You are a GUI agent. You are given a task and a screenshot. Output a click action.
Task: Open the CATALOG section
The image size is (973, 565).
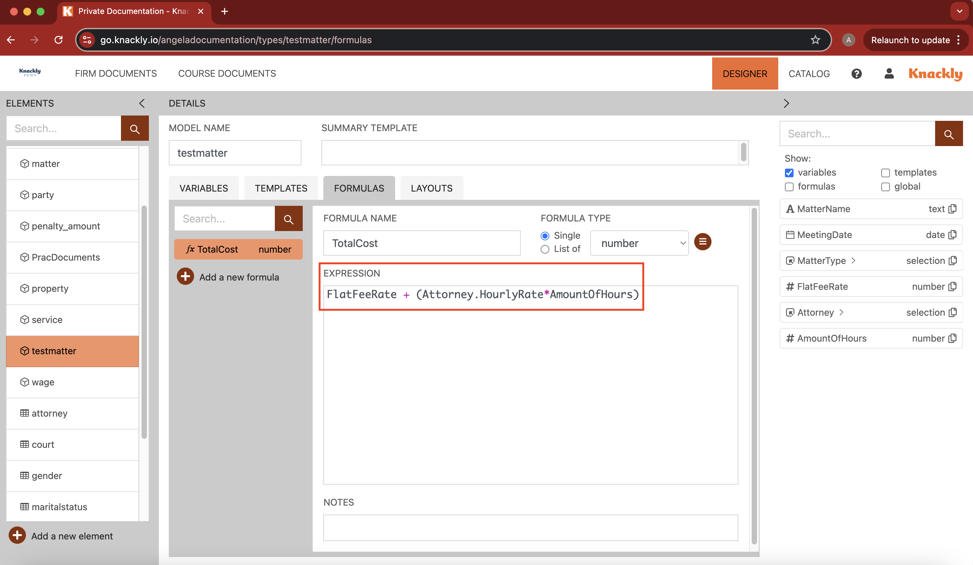(x=809, y=73)
